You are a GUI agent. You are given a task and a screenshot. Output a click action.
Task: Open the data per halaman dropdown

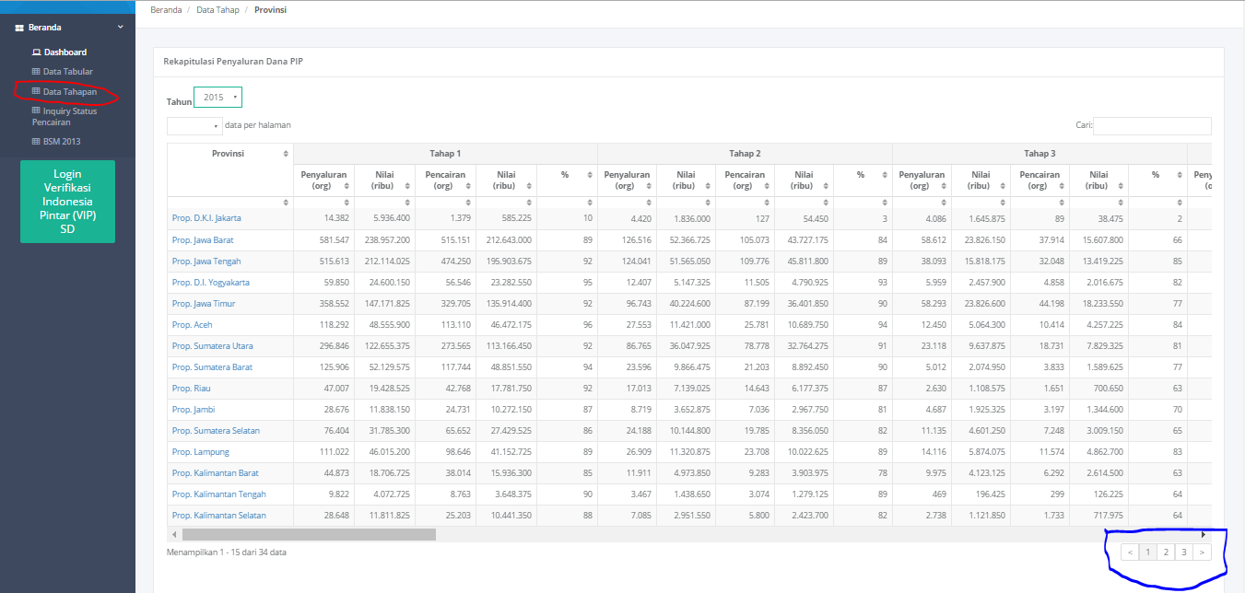[x=194, y=125]
